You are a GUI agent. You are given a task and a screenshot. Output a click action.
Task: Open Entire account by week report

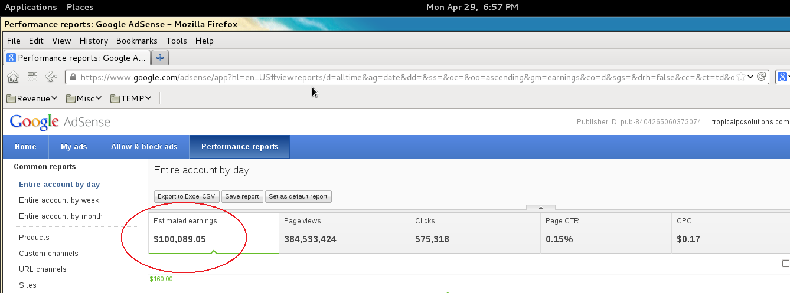tap(59, 200)
